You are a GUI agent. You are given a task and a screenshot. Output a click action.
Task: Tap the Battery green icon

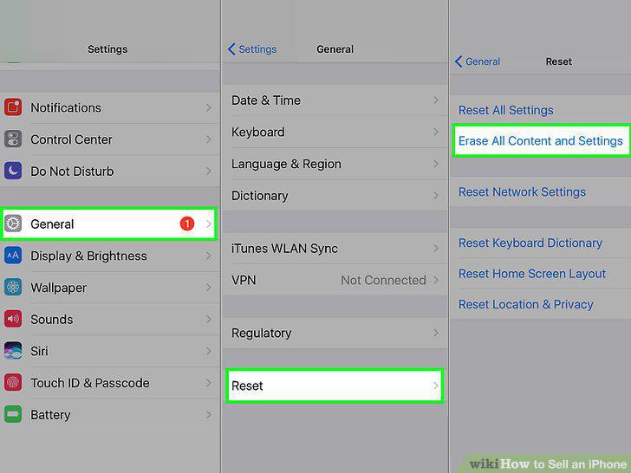click(x=13, y=414)
